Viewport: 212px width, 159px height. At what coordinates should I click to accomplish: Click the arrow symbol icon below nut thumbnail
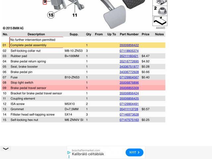160,22
